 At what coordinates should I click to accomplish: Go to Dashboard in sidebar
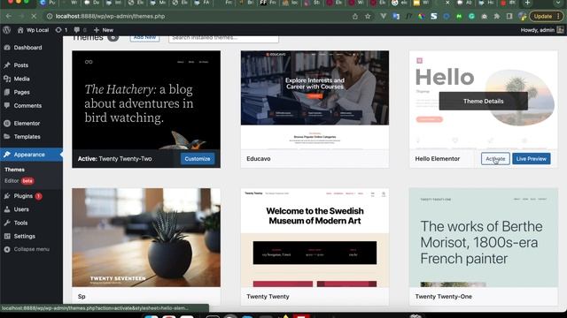click(27, 47)
